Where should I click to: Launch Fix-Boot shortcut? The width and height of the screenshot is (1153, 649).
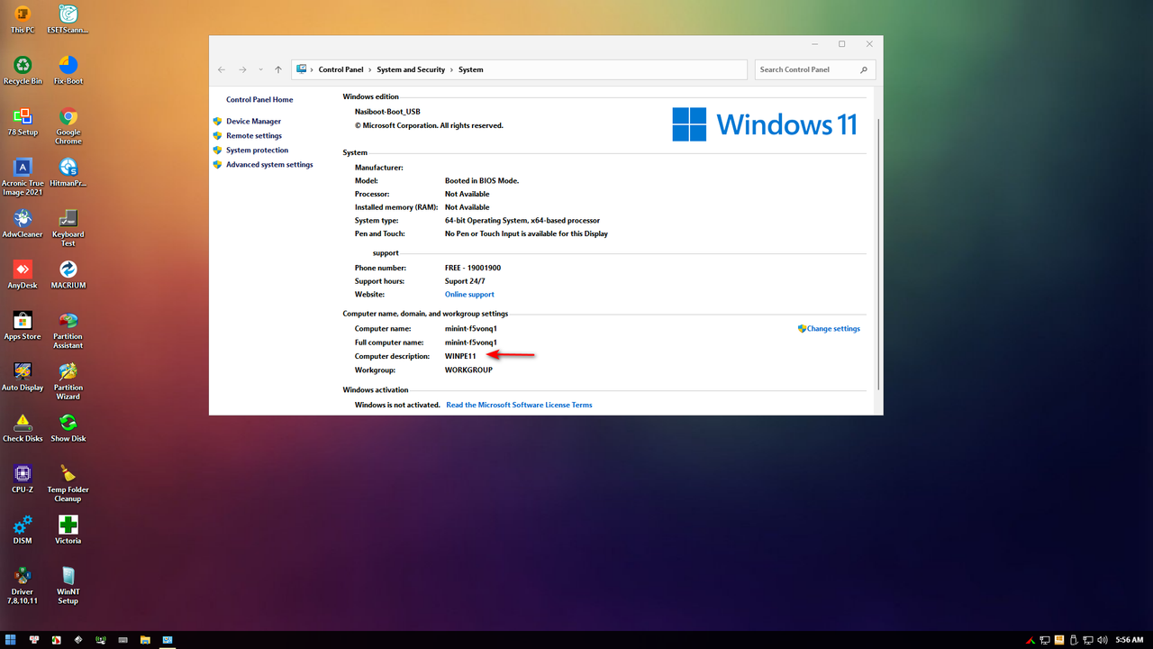pos(68,70)
